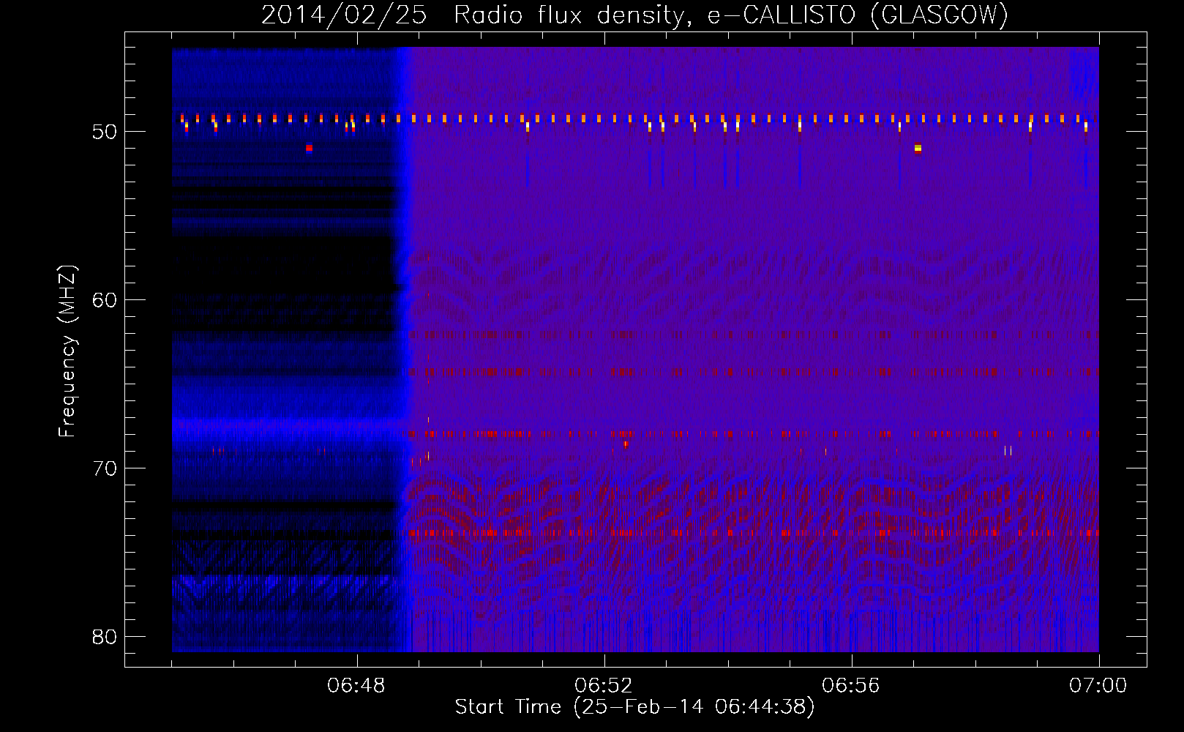Click the 80 frequency tick label
Screen dimensions: 1184x732
[105, 637]
